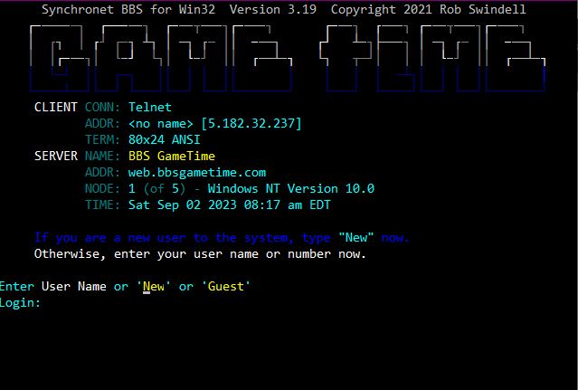This screenshot has height=390, width=578.
Task: Click the Synchronet BBS version header text
Action: pos(284,9)
